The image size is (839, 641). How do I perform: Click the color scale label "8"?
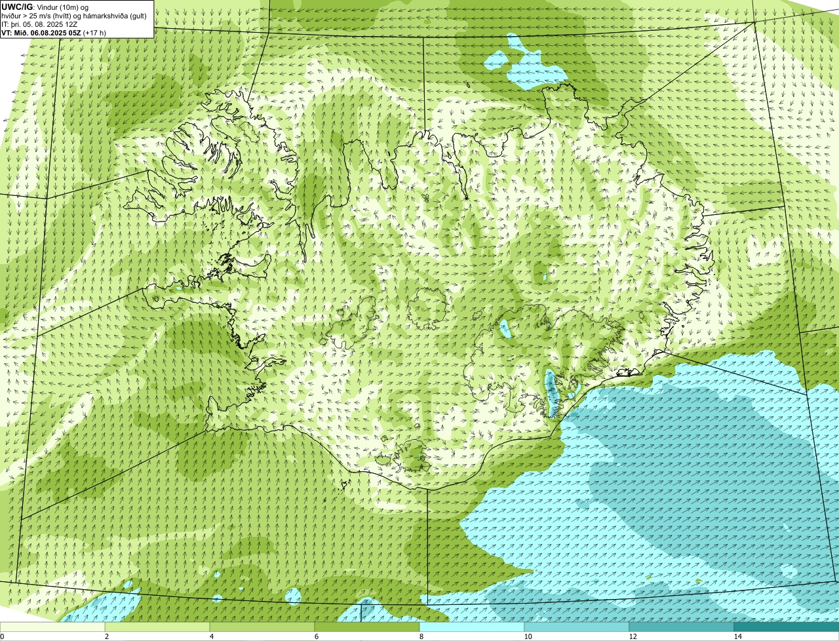click(421, 636)
